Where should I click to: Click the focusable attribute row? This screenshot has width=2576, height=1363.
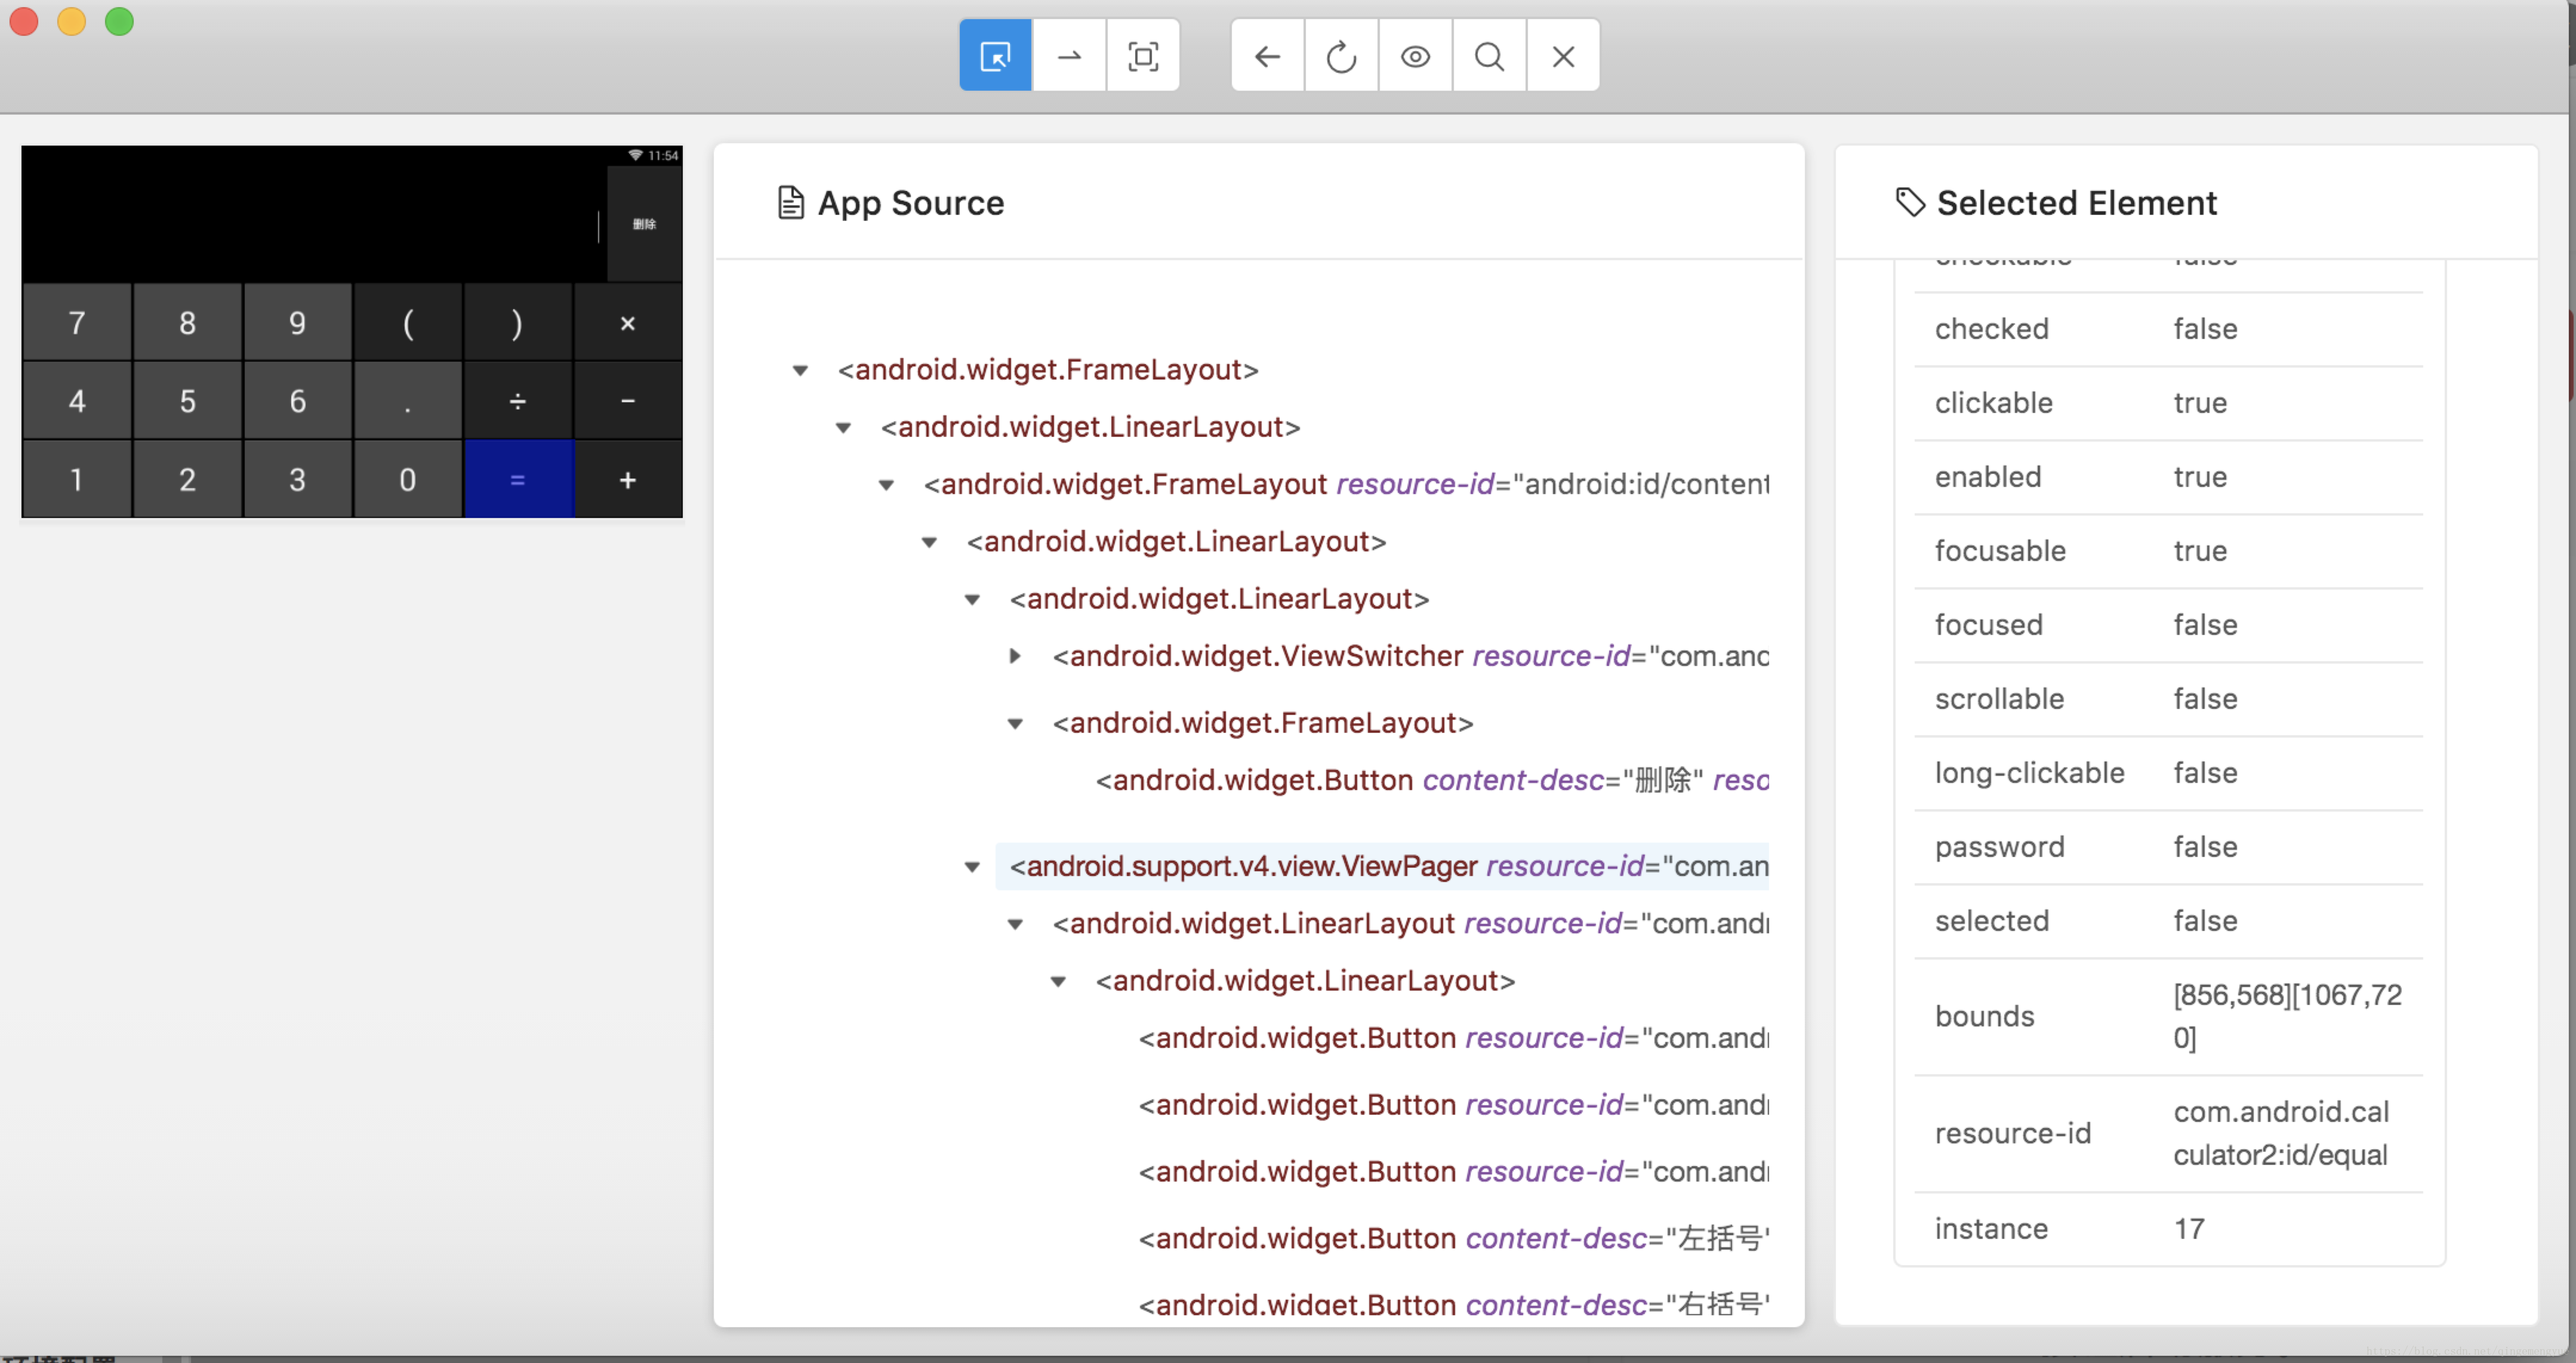pyautogui.click(x=2168, y=551)
